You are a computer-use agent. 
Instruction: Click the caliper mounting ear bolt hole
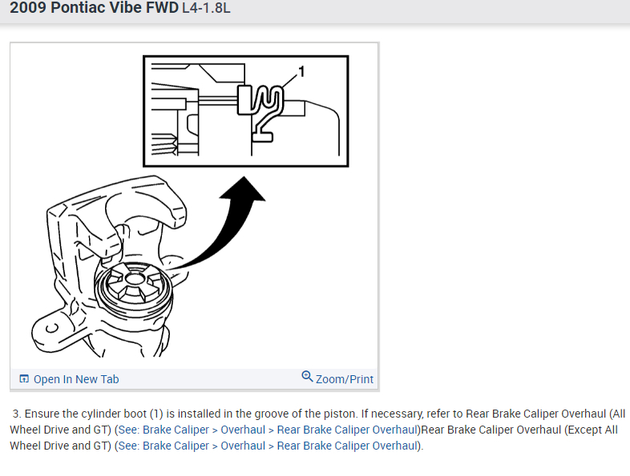point(51,328)
